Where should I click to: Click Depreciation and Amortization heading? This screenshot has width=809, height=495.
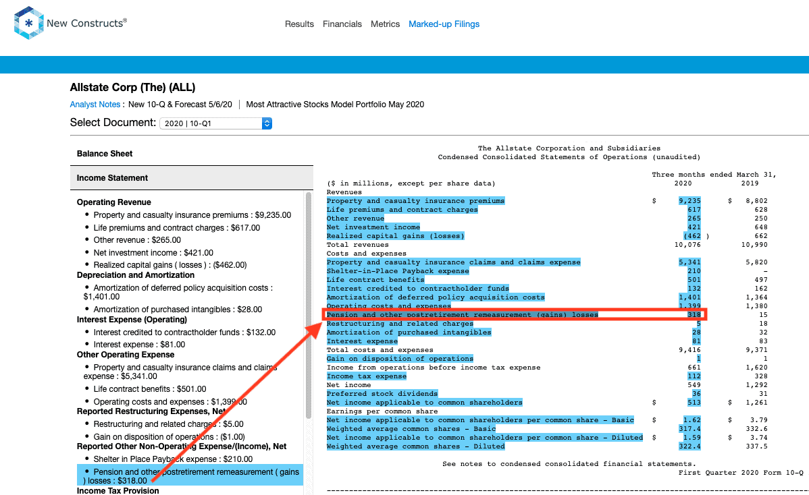click(x=136, y=275)
